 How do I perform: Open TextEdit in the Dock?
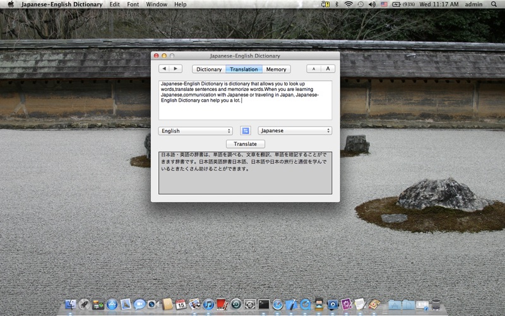point(360,304)
